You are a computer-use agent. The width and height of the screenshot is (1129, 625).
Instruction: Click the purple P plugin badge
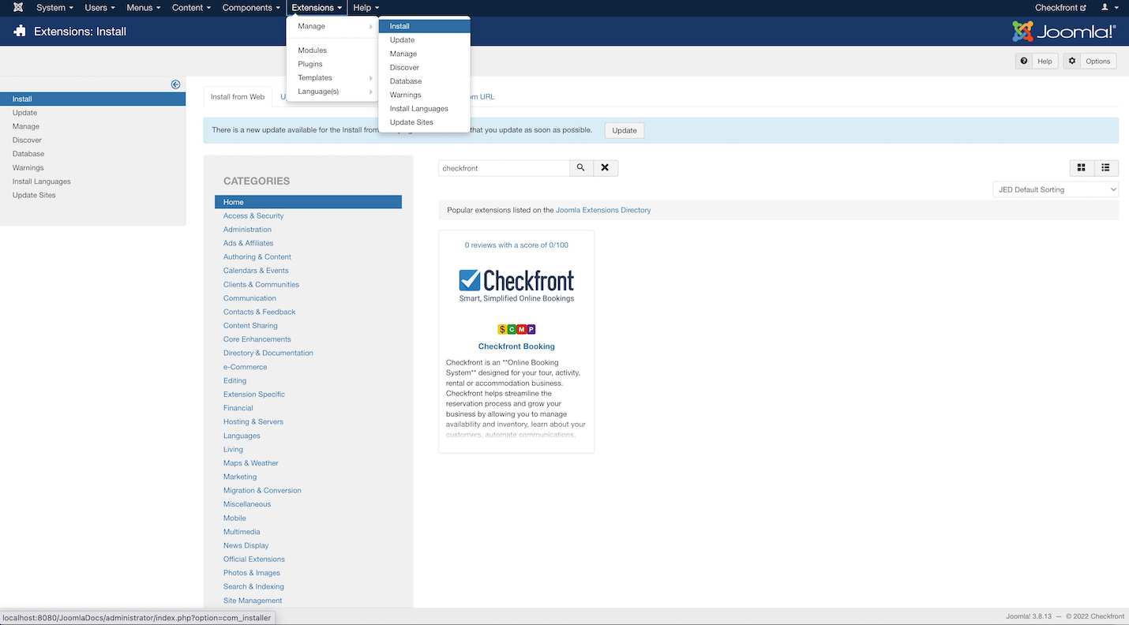[x=531, y=329]
